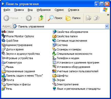
Task: Open Установка оборудования icon
Action: pyautogui.click(x=54, y=67)
